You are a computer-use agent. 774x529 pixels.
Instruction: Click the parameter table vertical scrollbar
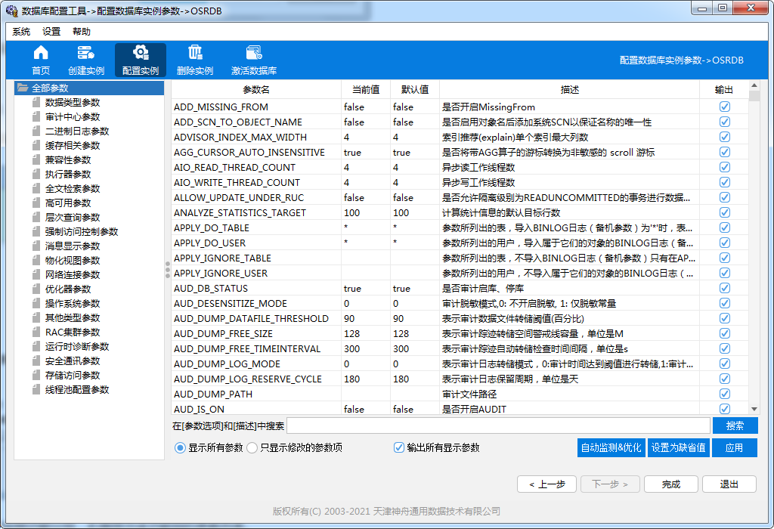click(754, 249)
